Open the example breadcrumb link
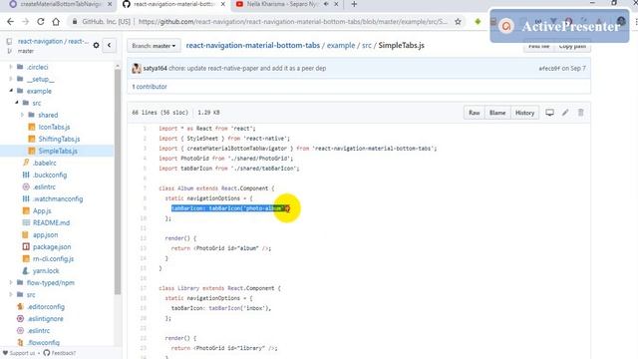Image resolution: width=638 pixels, height=359 pixels. pos(341,45)
